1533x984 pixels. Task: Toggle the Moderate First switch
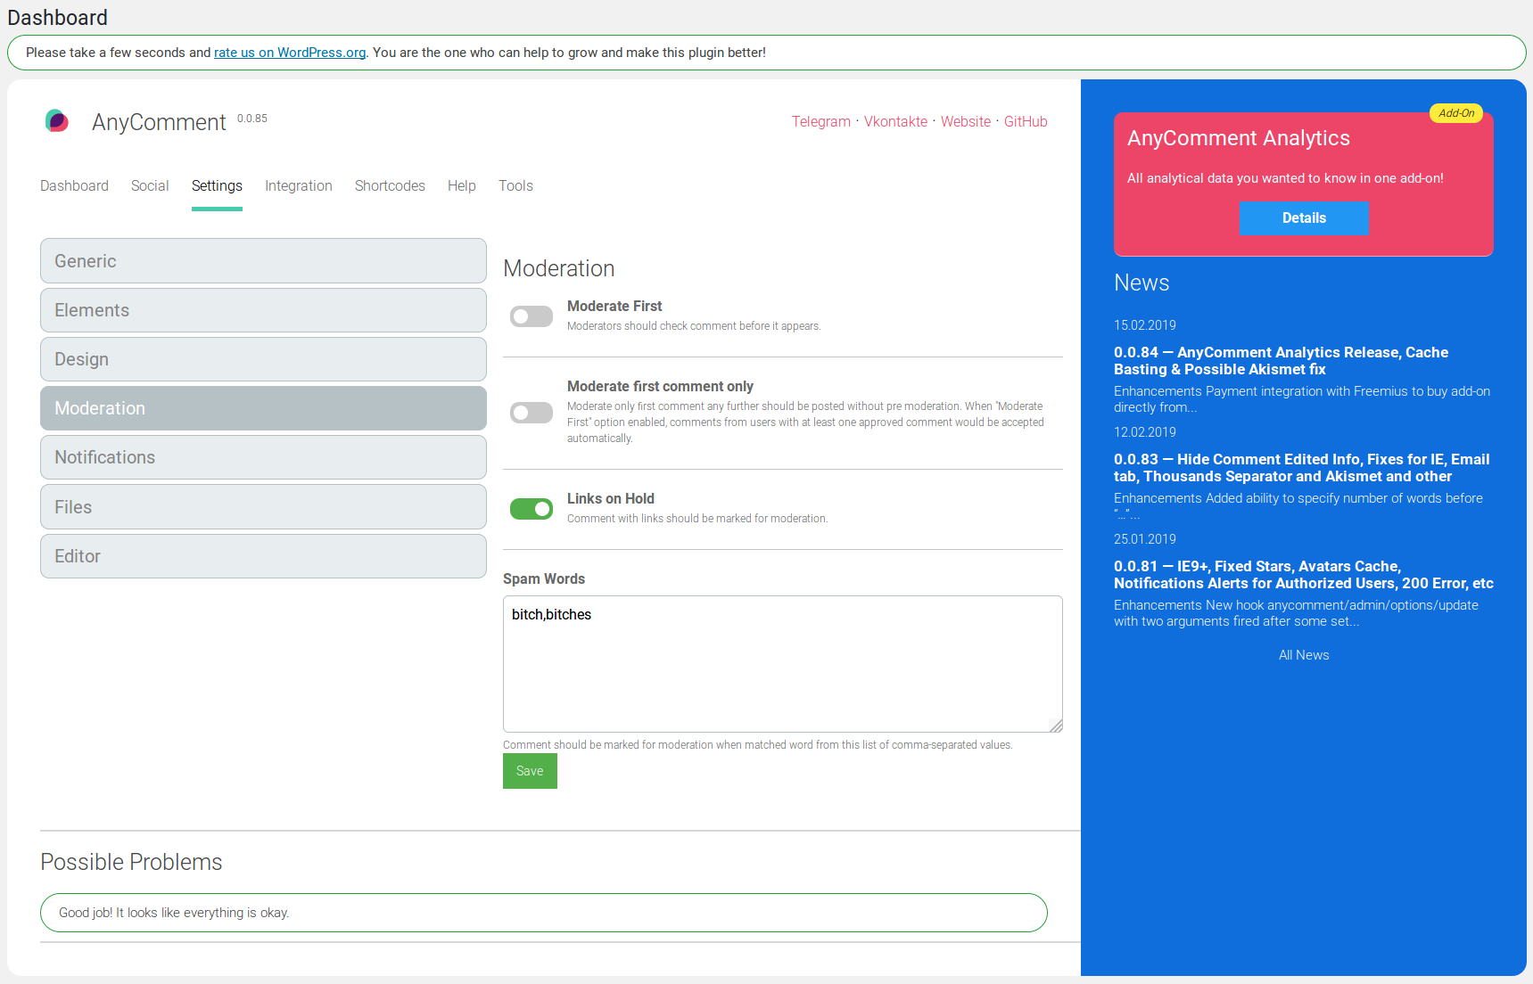(x=532, y=316)
